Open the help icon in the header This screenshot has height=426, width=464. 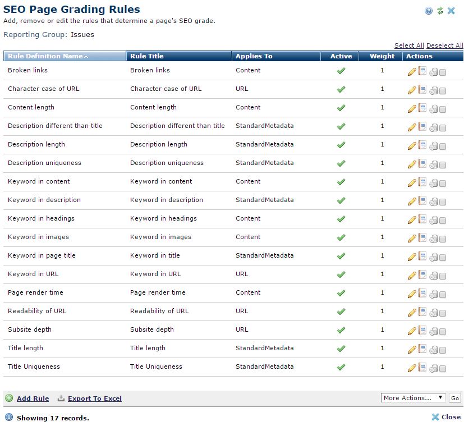[x=429, y=11]
